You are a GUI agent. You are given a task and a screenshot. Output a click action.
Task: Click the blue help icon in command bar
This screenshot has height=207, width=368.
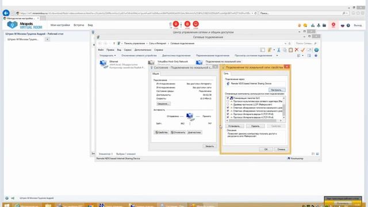coord(316,56)
